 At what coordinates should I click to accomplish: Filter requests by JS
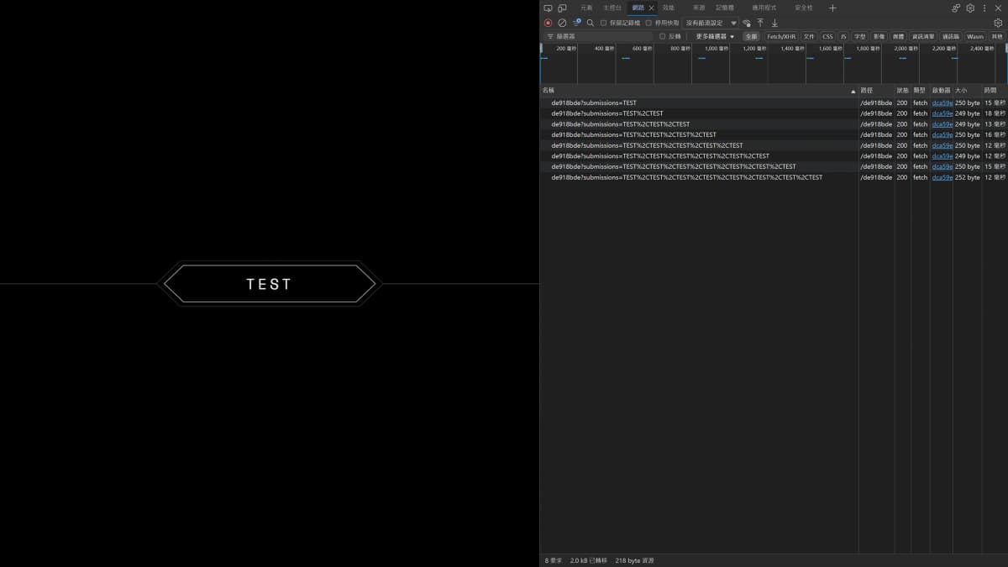point(843,36)
